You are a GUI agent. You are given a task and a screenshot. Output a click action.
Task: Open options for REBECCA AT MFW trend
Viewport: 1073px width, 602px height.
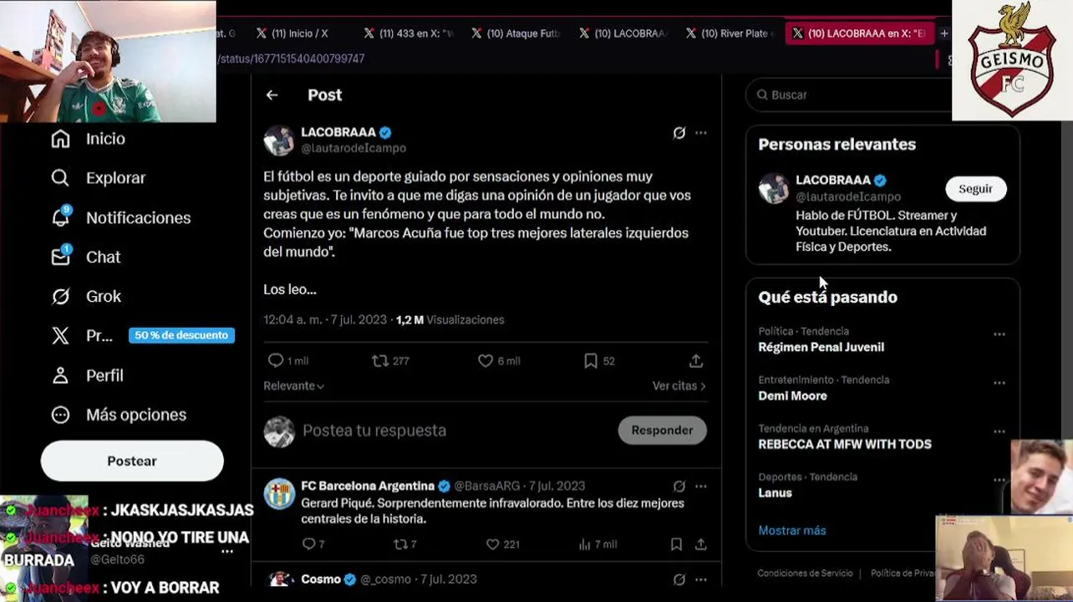(x=999, y=431)
